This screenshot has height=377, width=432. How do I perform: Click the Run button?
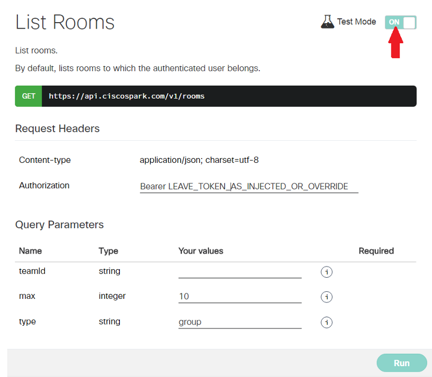(x=402, y=363)
